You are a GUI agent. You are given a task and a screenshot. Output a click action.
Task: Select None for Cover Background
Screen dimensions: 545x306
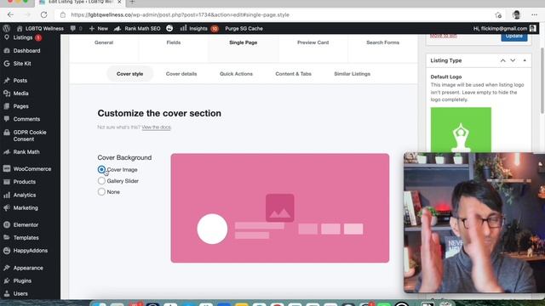pos(101,192)
